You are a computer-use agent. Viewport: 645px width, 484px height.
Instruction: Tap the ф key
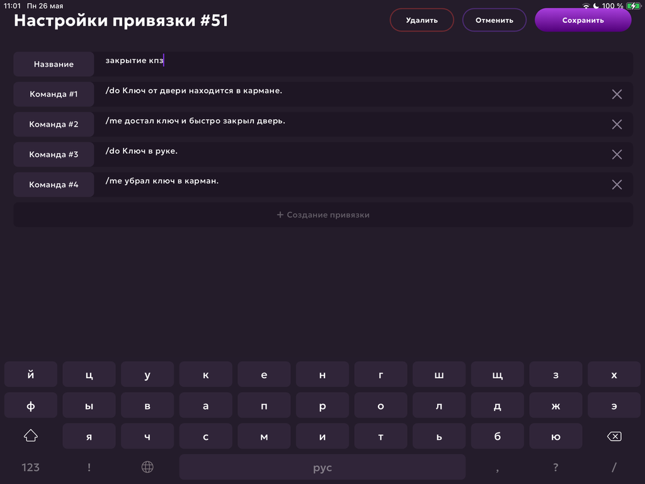(31, 405)
